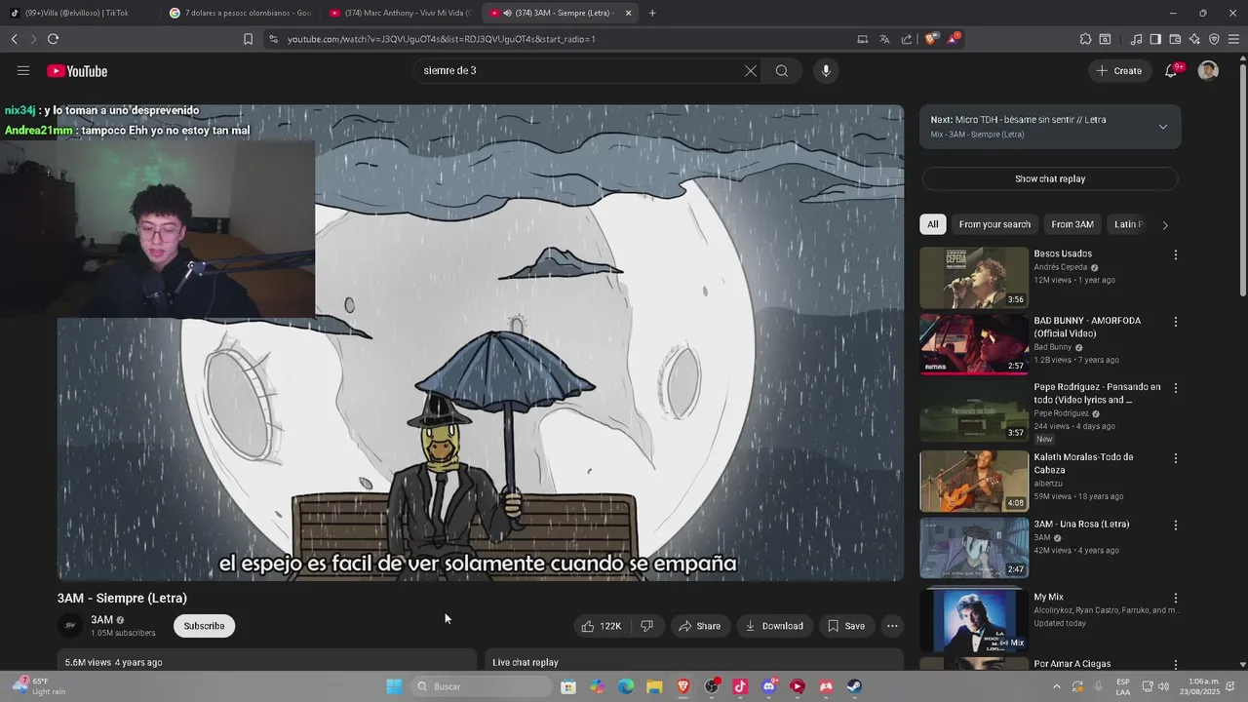This screenshot has height=702, width=1248.
Task: Open 3AM - Una Rosa (Letra) title
Action: pyautogui.click(x=1081, y=524)
